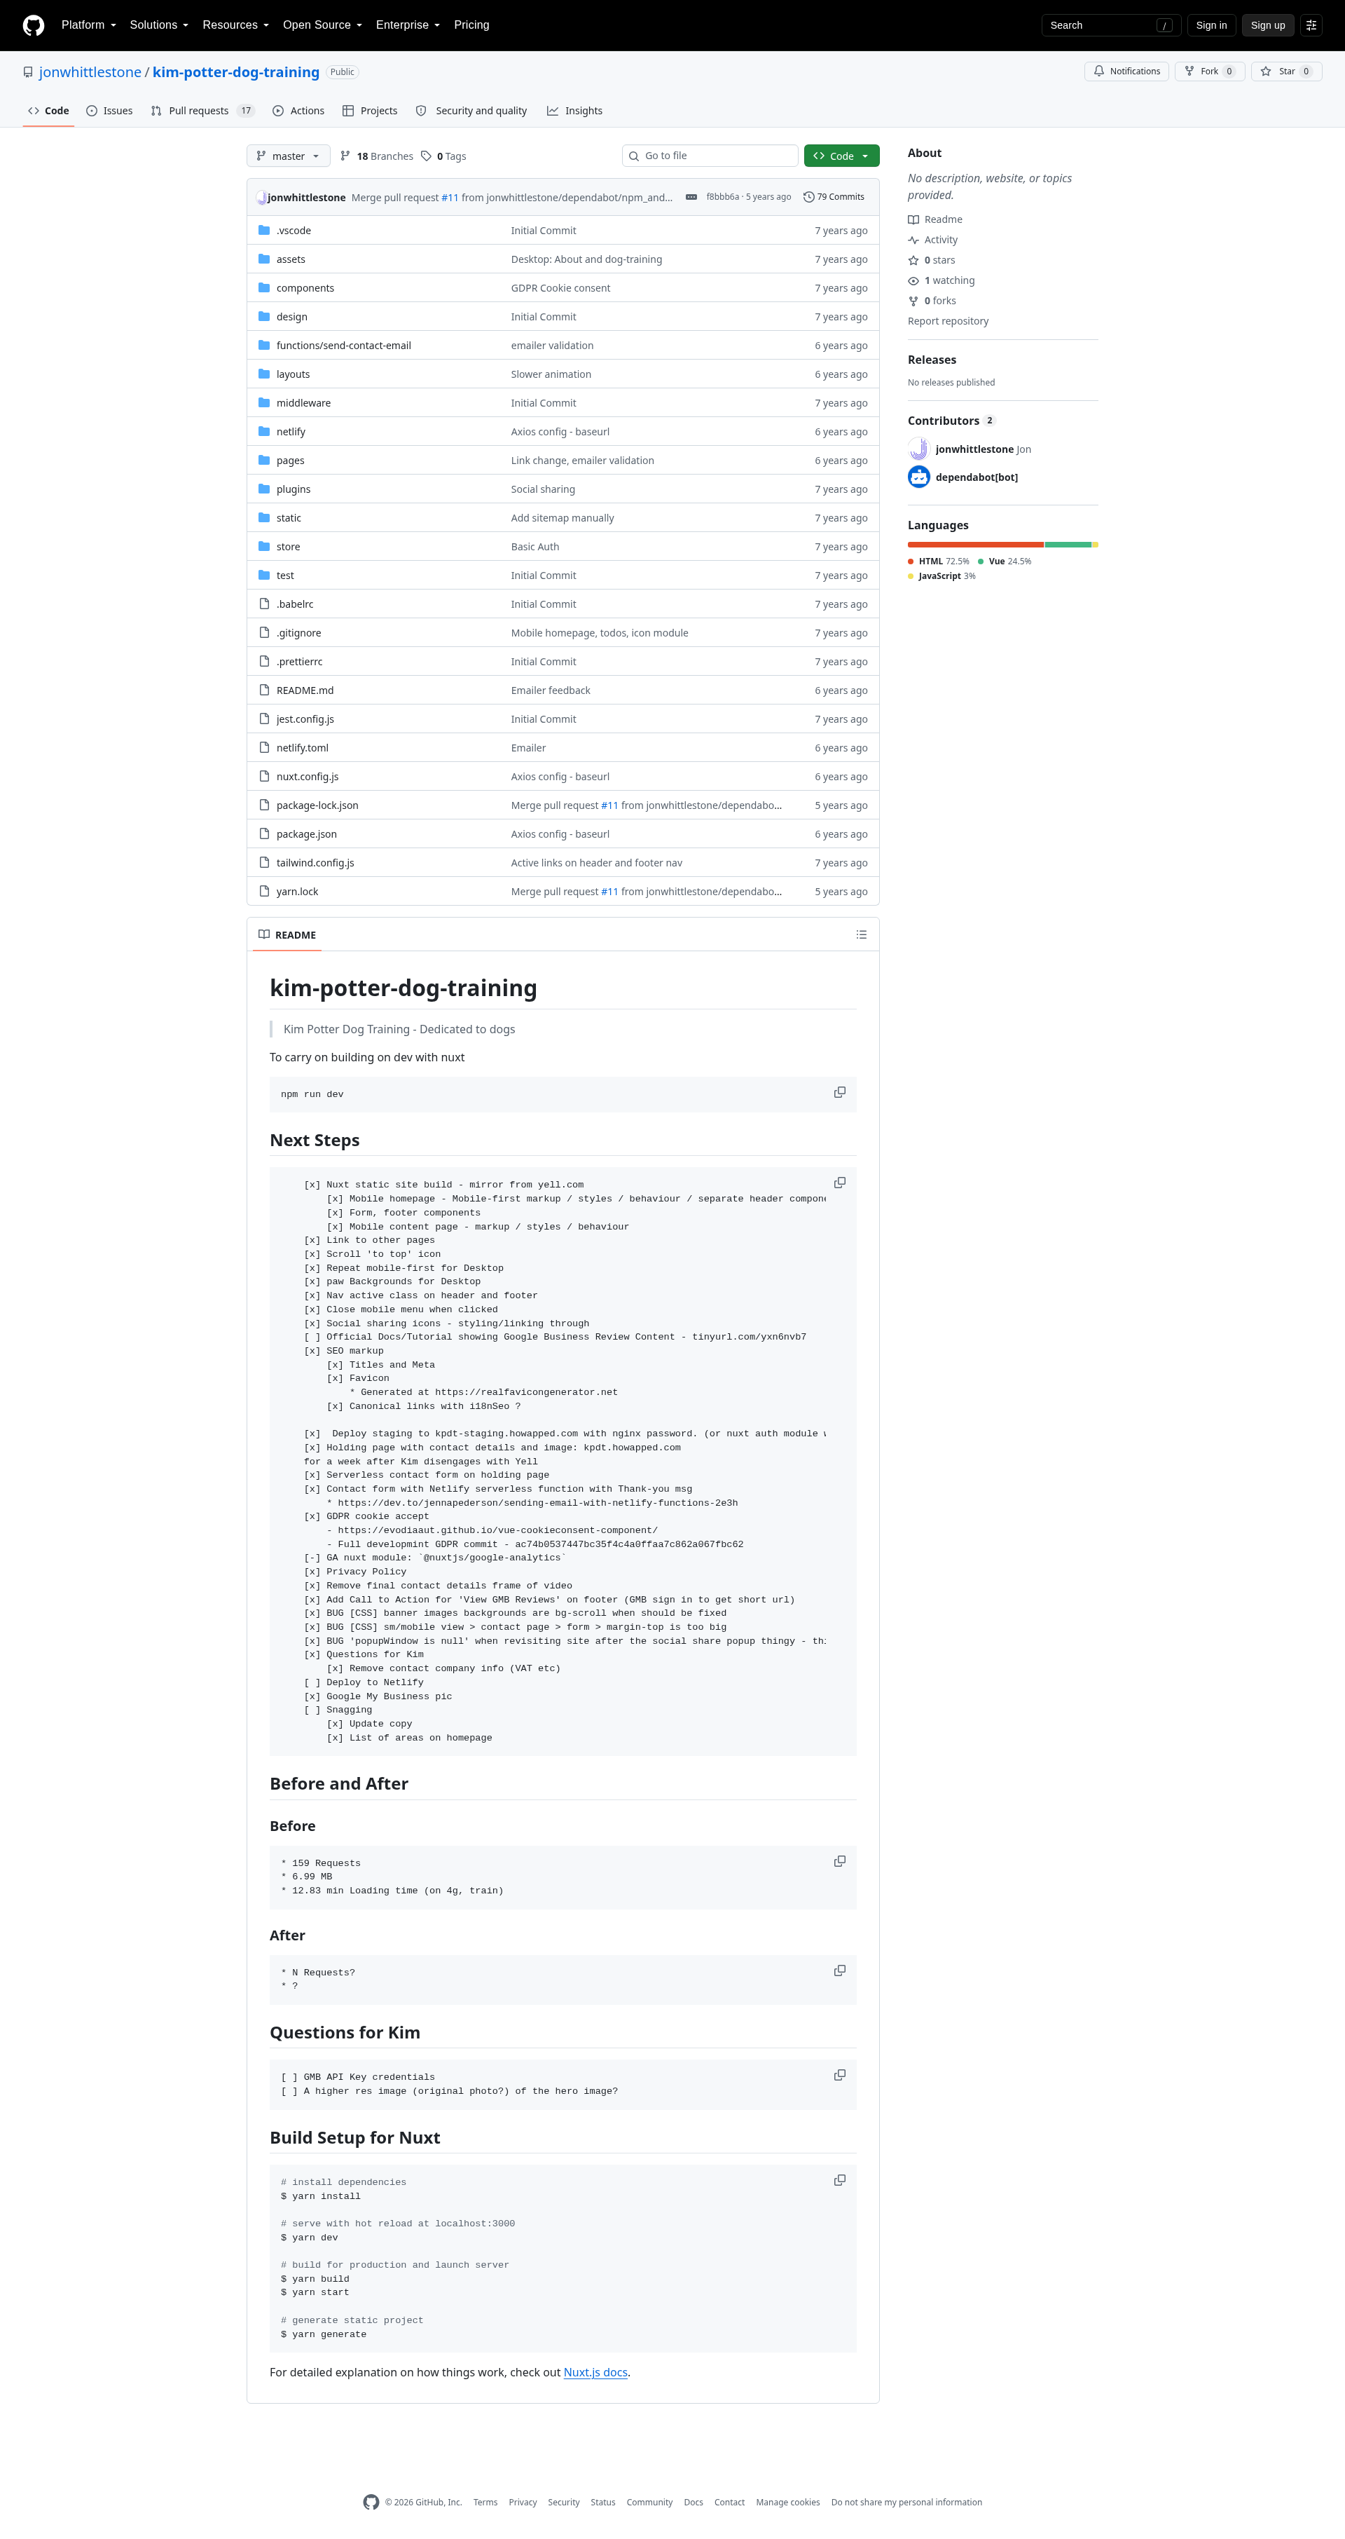Click the Notifications bell button
Viewport: 1345px width, 2539px height.
point(1126,71)
